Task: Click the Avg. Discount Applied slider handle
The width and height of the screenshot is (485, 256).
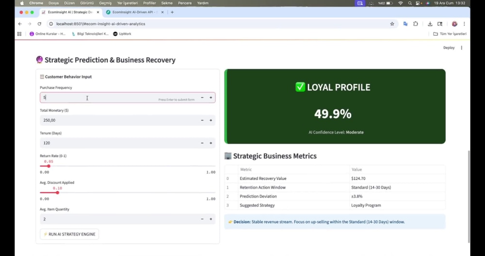Action: (58, 192)
